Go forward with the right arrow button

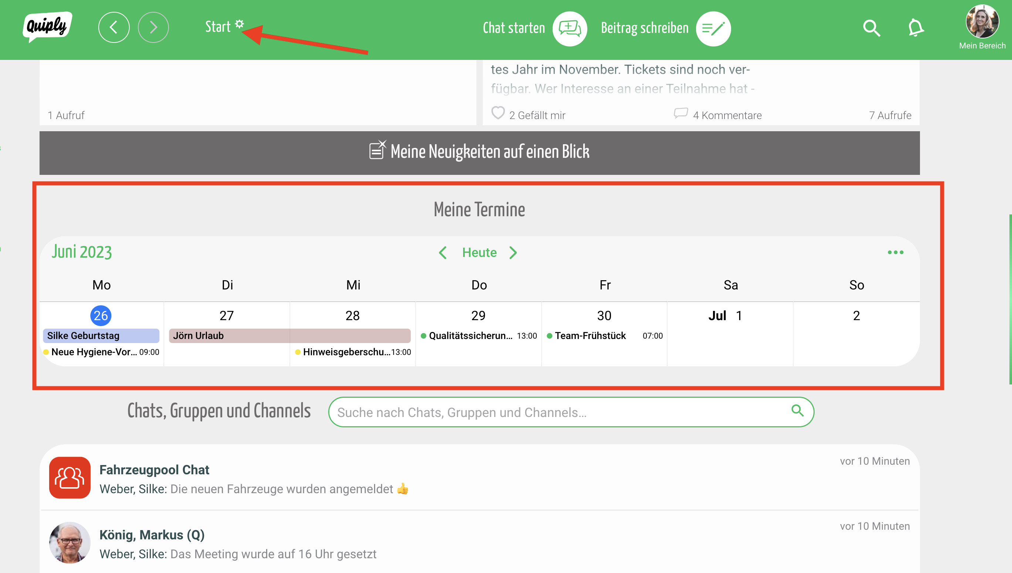153,28
